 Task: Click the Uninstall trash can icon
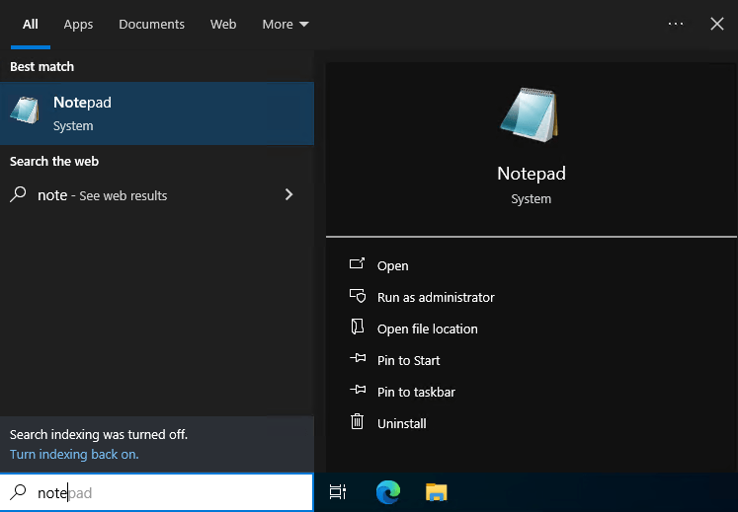[x=358, y=421]
